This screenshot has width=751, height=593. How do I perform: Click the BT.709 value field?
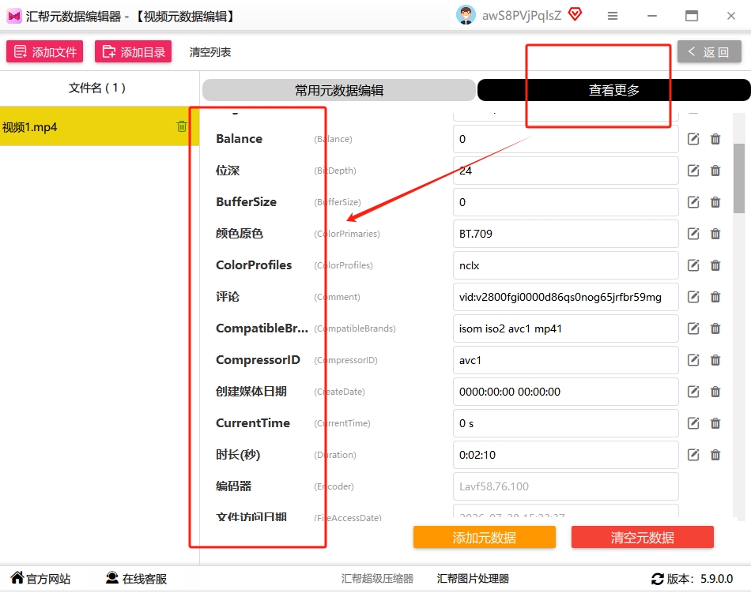(566, 234)
